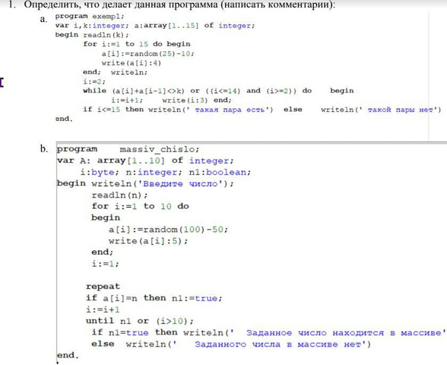The image size is (447, 365).
Task: Click the while condition '(a[i]+a[i-1]<>k)'
Action: (x=148, y=91)
